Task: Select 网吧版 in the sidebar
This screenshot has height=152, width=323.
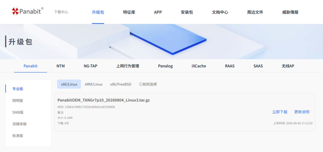Action: click(18, 101)
